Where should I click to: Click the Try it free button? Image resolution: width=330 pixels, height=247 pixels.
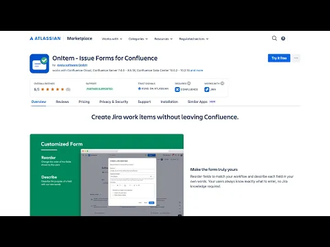coord(279,58)
